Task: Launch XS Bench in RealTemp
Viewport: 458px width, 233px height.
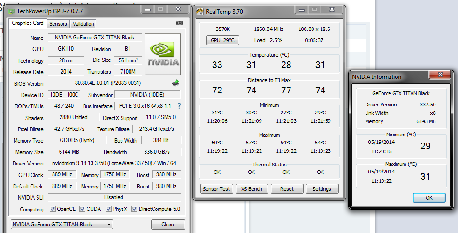Action: (252, 189)
